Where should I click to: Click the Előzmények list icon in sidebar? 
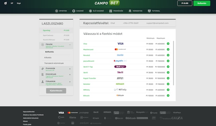[43, 74]
